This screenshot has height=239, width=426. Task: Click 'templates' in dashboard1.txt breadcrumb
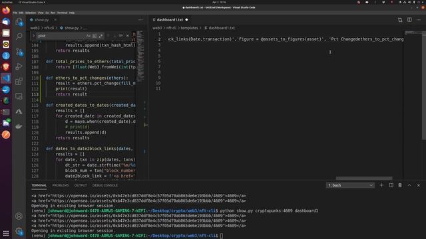(x=189, y=28)
